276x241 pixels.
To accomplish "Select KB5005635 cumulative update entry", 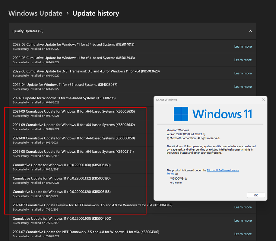I will (81, 113).
